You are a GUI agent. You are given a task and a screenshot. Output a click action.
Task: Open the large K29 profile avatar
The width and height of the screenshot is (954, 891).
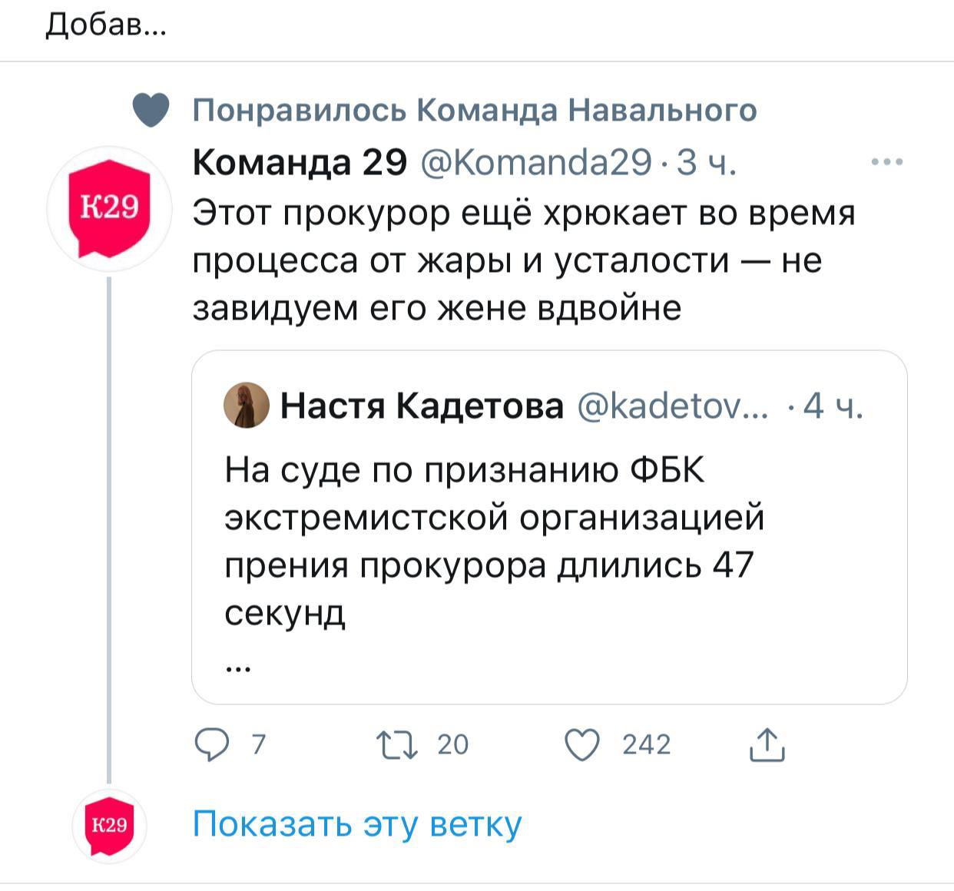click(109, 207)
